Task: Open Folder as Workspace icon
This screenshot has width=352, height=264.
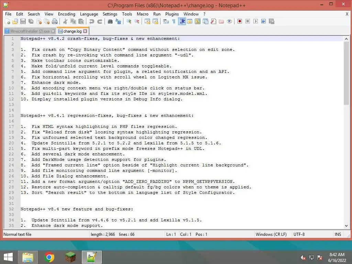Action: (x=221, y=21)
